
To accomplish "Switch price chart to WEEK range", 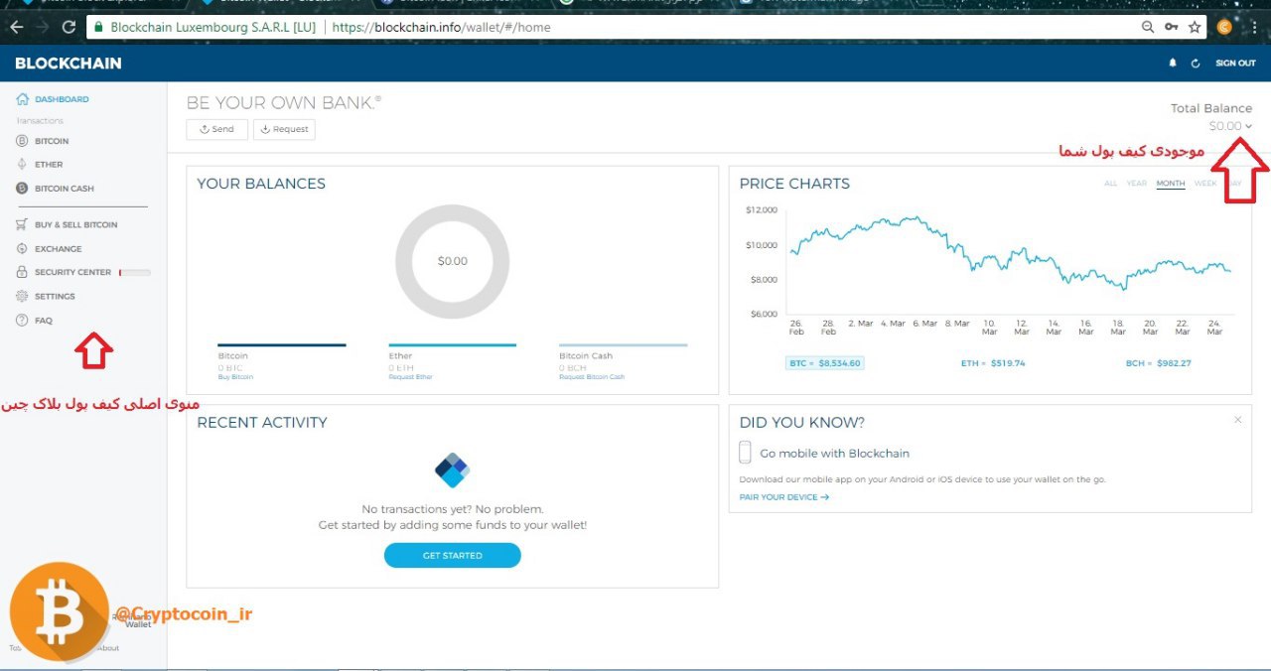I will tap(1204, 184).
